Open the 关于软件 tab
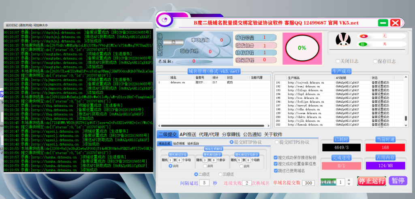 273,134
